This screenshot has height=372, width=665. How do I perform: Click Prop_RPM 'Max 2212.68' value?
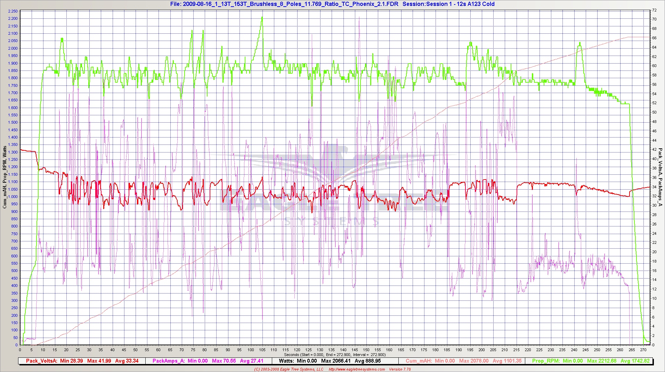(602, 361)
